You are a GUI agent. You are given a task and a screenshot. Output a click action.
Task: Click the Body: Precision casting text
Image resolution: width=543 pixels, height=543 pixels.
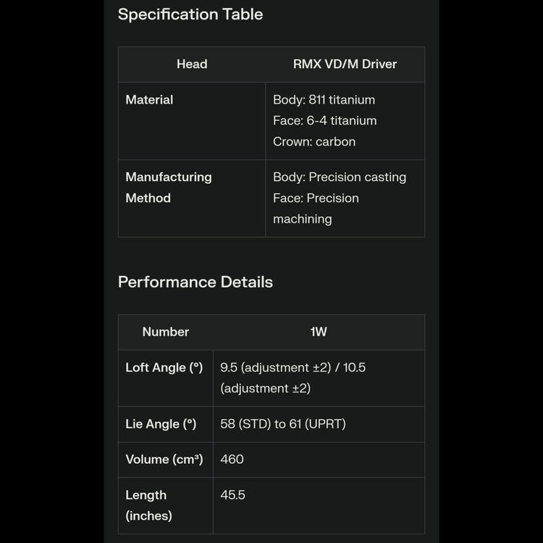click(340, 177)
